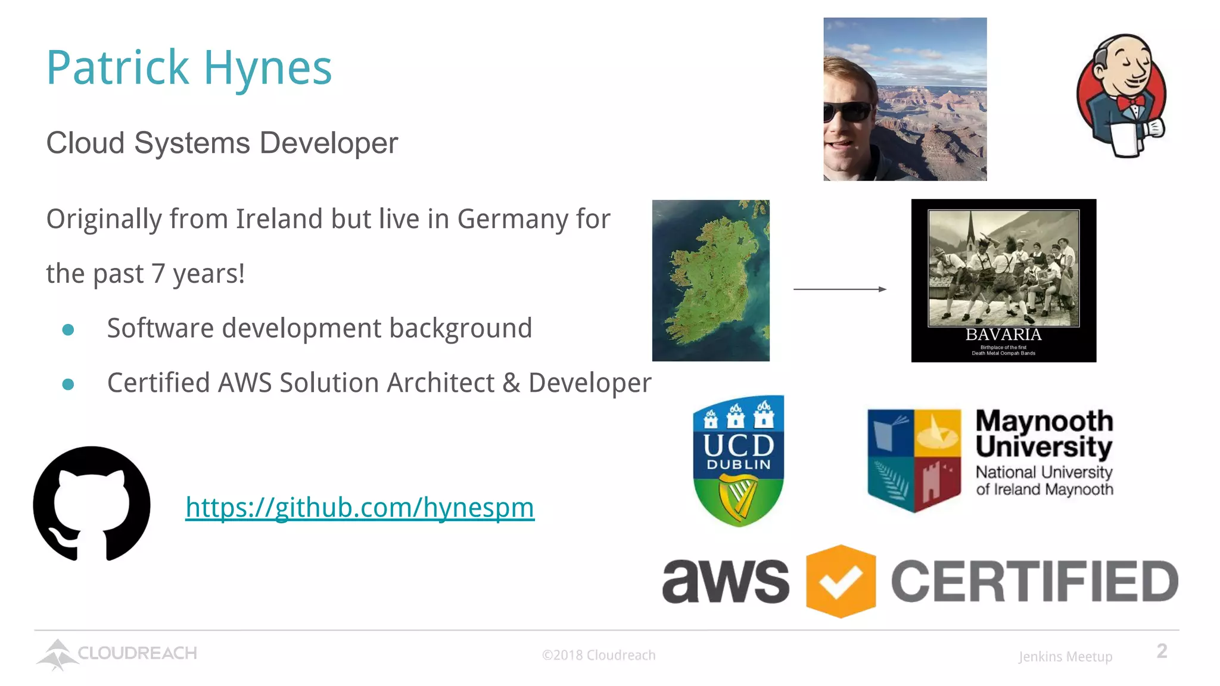Select the Ireland satellite map image
This screenshot has width=1220, height=686.
click(711, 280)
